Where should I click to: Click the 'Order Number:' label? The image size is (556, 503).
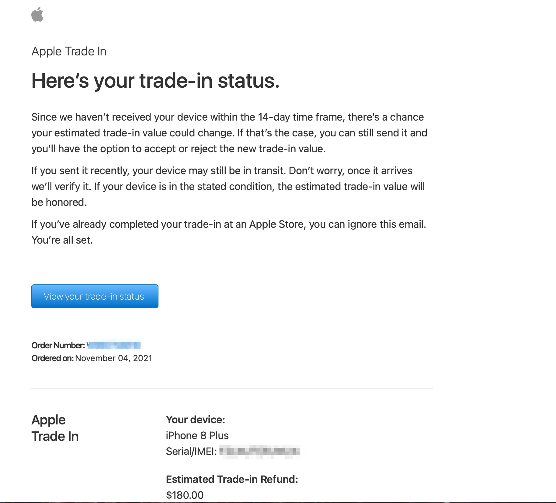[x=58, y=345]
